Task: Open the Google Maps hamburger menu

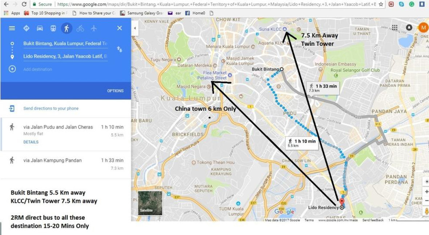Action: pyautogui.click(x=12, y=28)
